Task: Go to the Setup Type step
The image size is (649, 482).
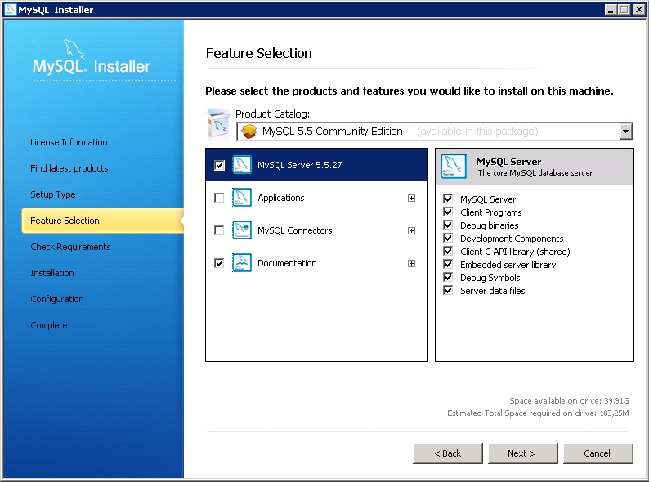Action: tap(53, 194)
